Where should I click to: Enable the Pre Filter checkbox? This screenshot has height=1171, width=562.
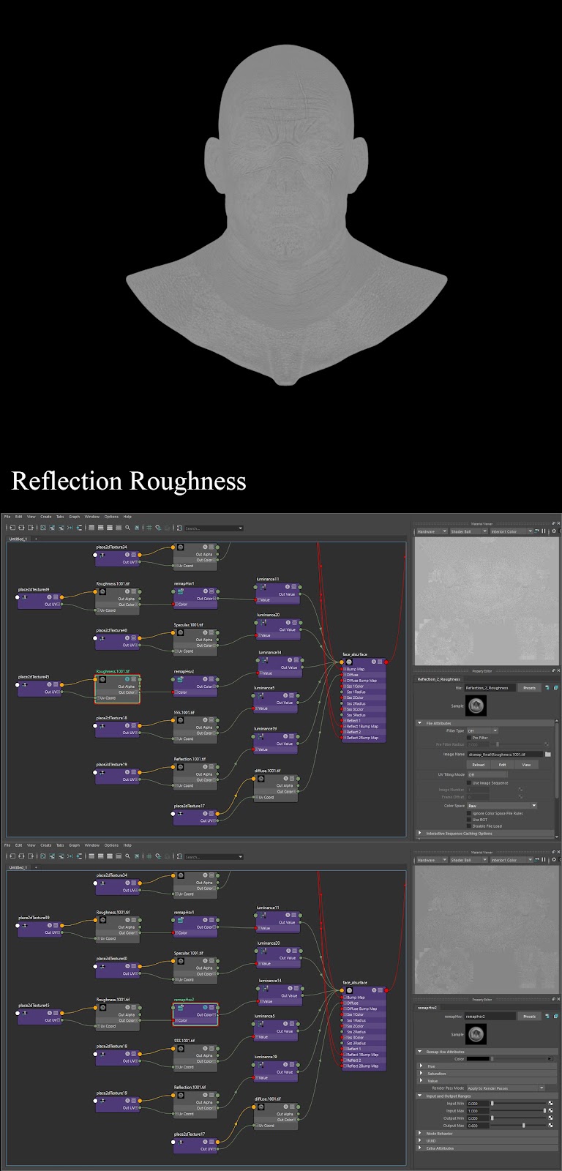coord(469,738)
